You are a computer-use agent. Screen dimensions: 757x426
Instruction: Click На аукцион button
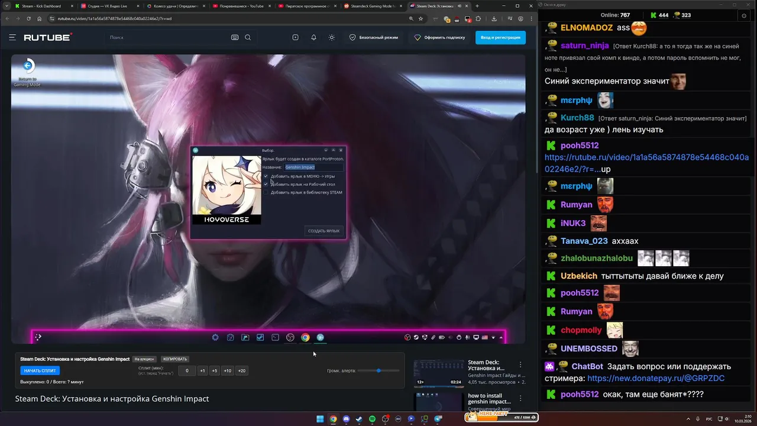pyautogui.click(x=144, y=359)
